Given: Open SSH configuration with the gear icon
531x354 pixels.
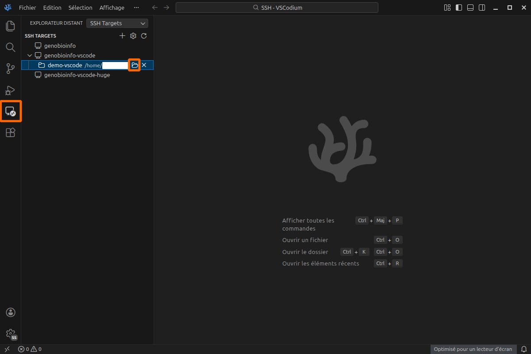Looking at the screenshot, I should point(133,36).
